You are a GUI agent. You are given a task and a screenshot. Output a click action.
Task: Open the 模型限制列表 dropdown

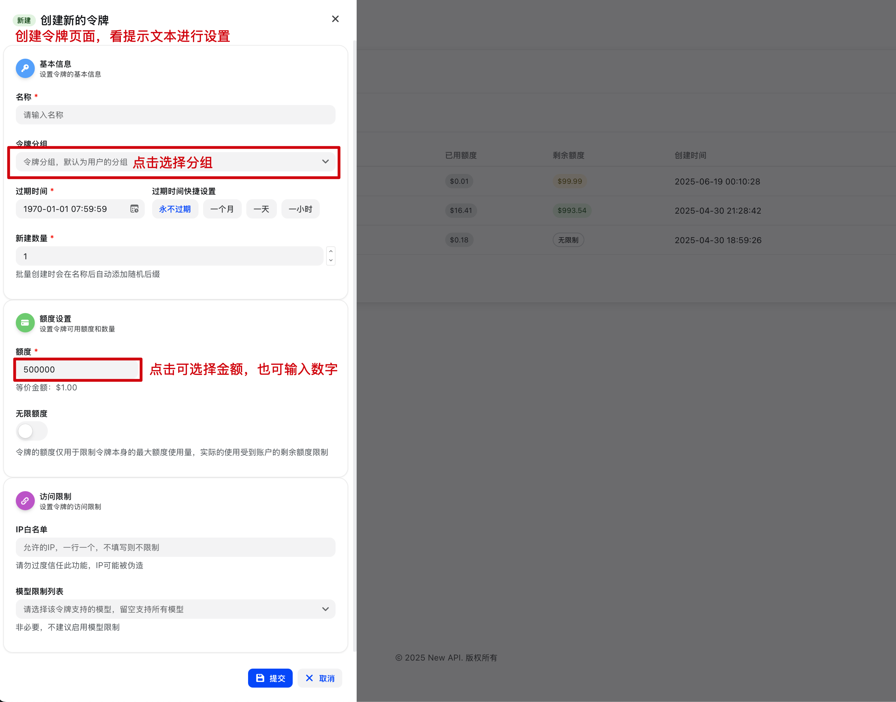pyautogui.click(x=325, y=609)
